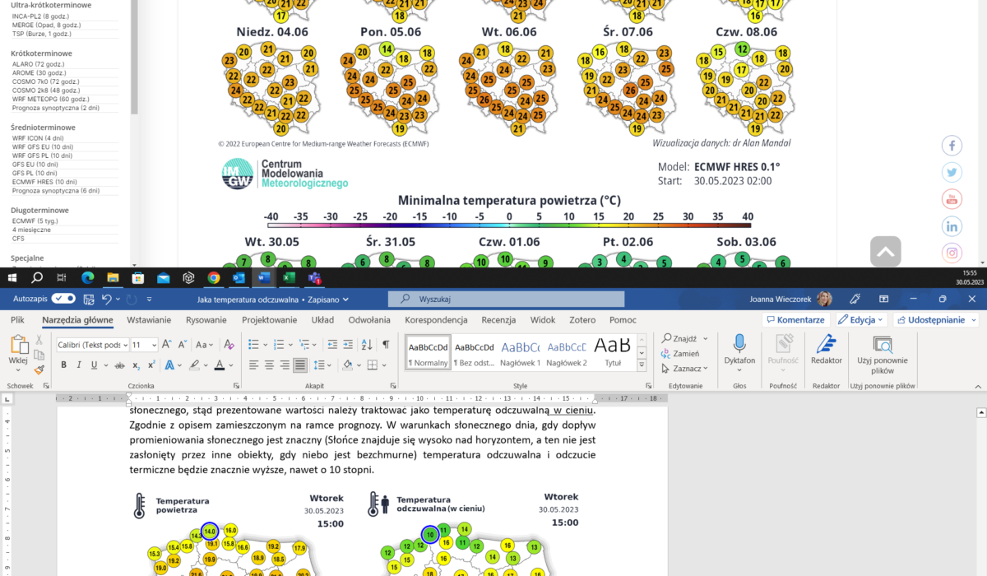
Task: Toggle the justify alignment button
Action: tap(300, 365)
